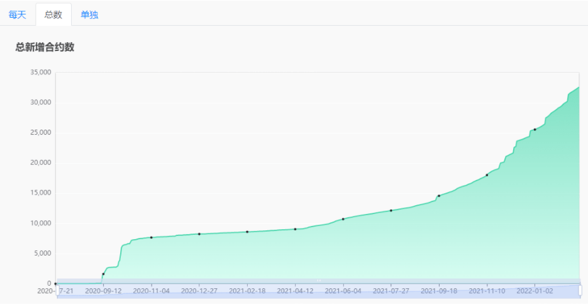Click the 2021-04-12 data point marker
588x304 pixels.
[295, 229]
